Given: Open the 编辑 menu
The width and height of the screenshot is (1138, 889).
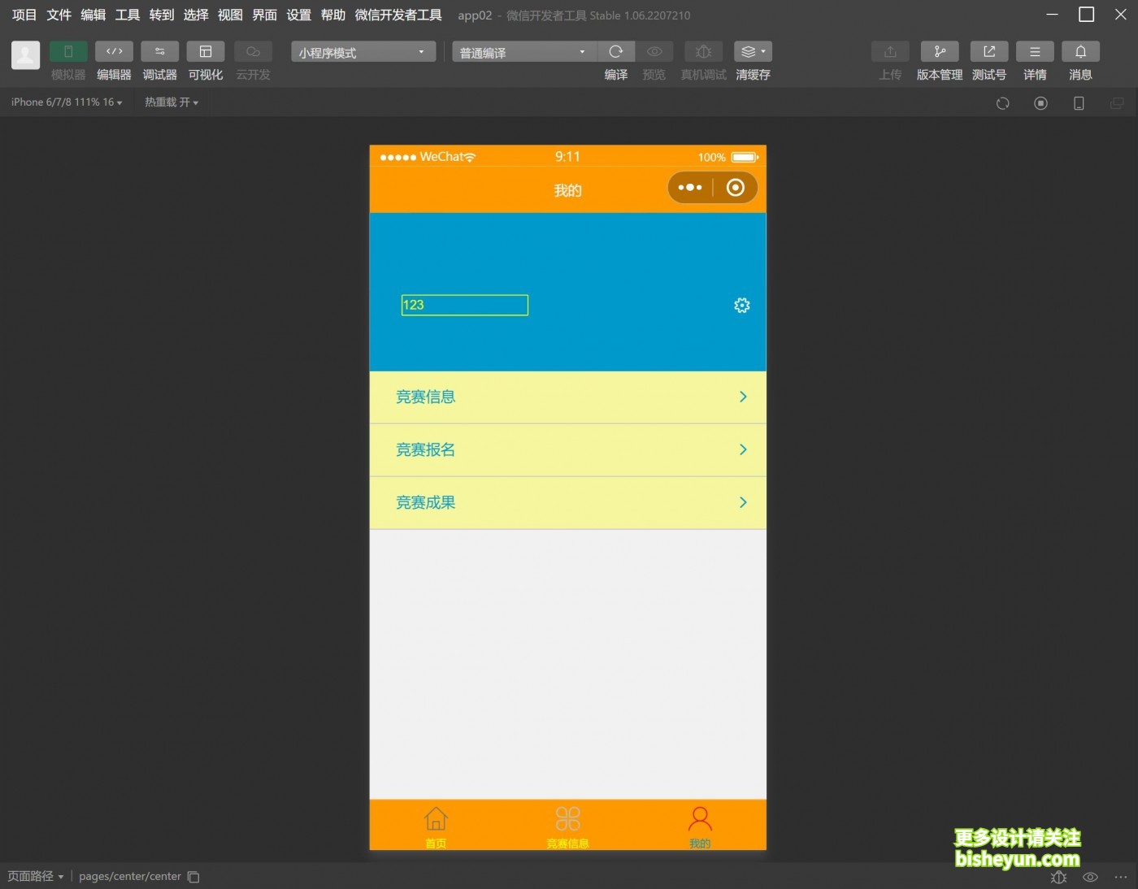Looking at the screenshot, I should tap(93, 15).
